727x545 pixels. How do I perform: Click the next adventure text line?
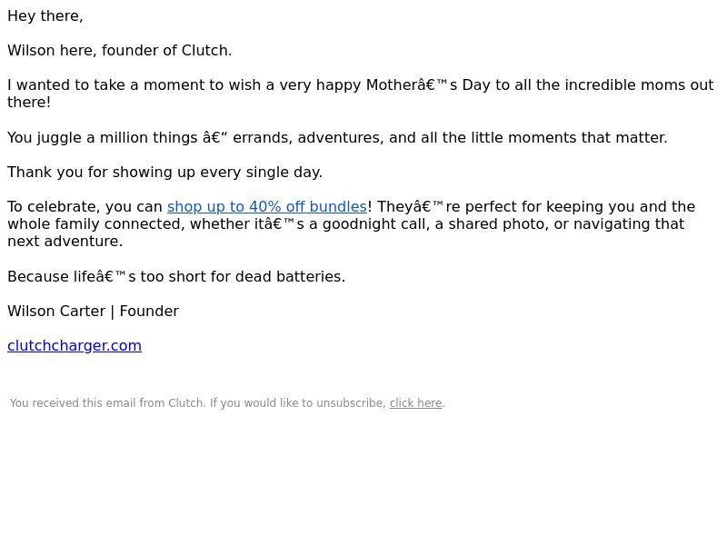[x=65, y=242]
